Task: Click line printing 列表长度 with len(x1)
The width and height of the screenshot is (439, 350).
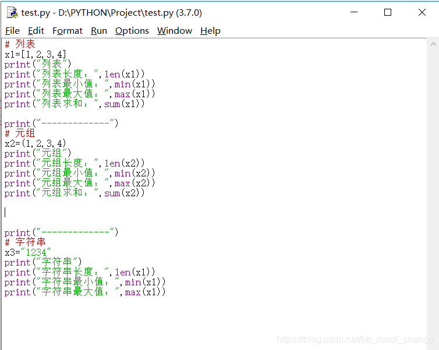Action: coord(75,74)
